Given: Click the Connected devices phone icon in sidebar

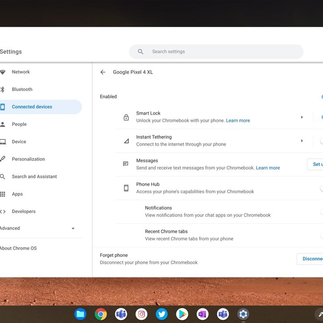Looking at the screenshot, I should tap(3, 107).
